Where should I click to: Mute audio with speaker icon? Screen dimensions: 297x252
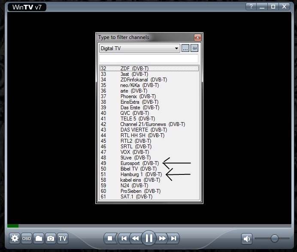point(247,239)
